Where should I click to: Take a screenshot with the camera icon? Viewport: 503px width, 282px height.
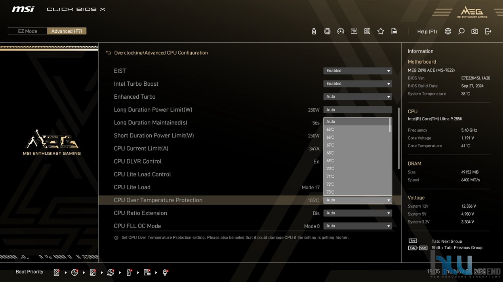pos(474,31)
